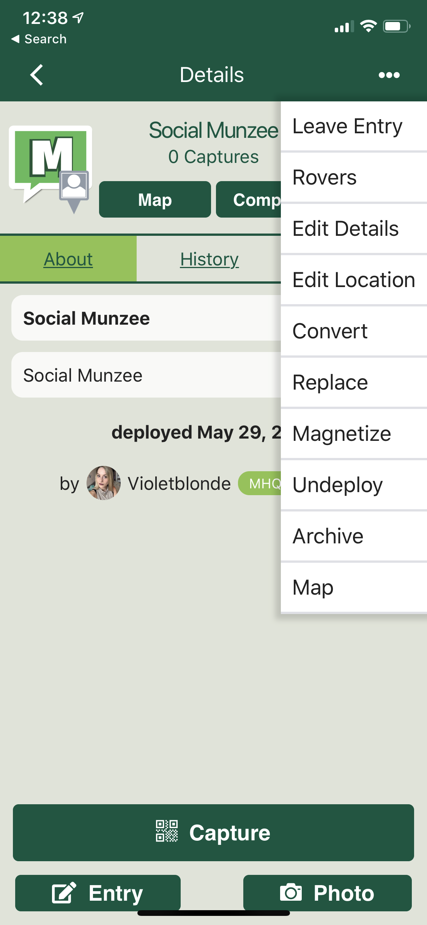Switch to the About tab

click(68, 259)
